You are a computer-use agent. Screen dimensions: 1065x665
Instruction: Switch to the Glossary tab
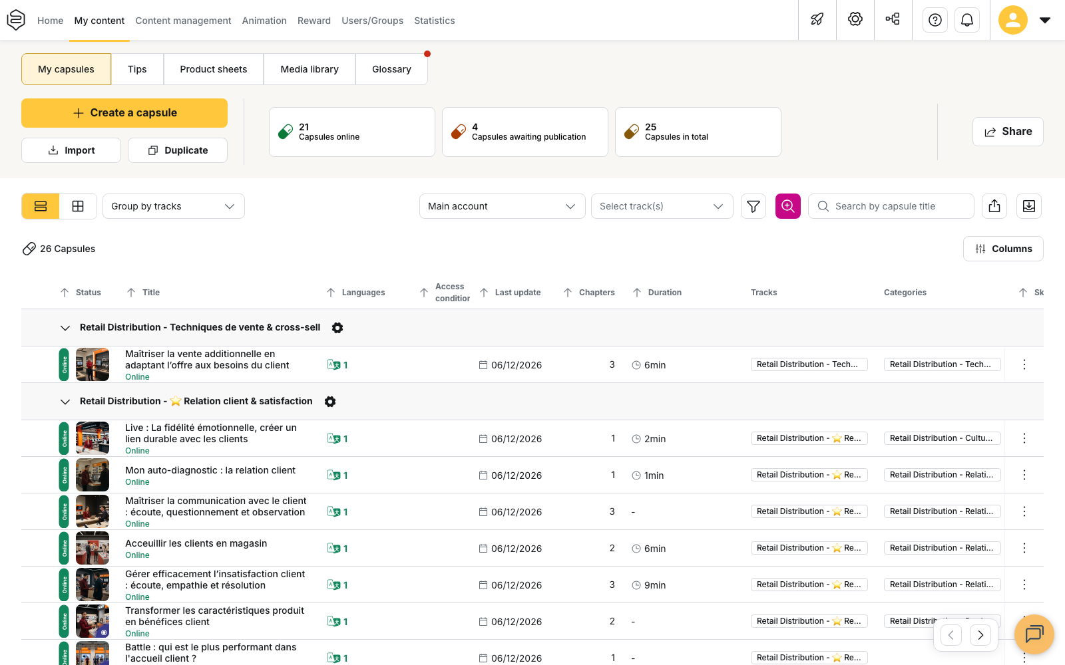pos(391,69)
